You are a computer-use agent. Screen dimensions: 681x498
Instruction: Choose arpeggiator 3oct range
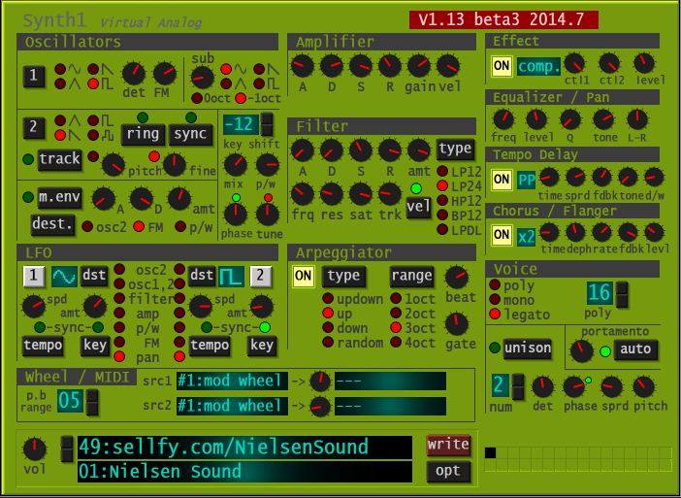[396, 327]
